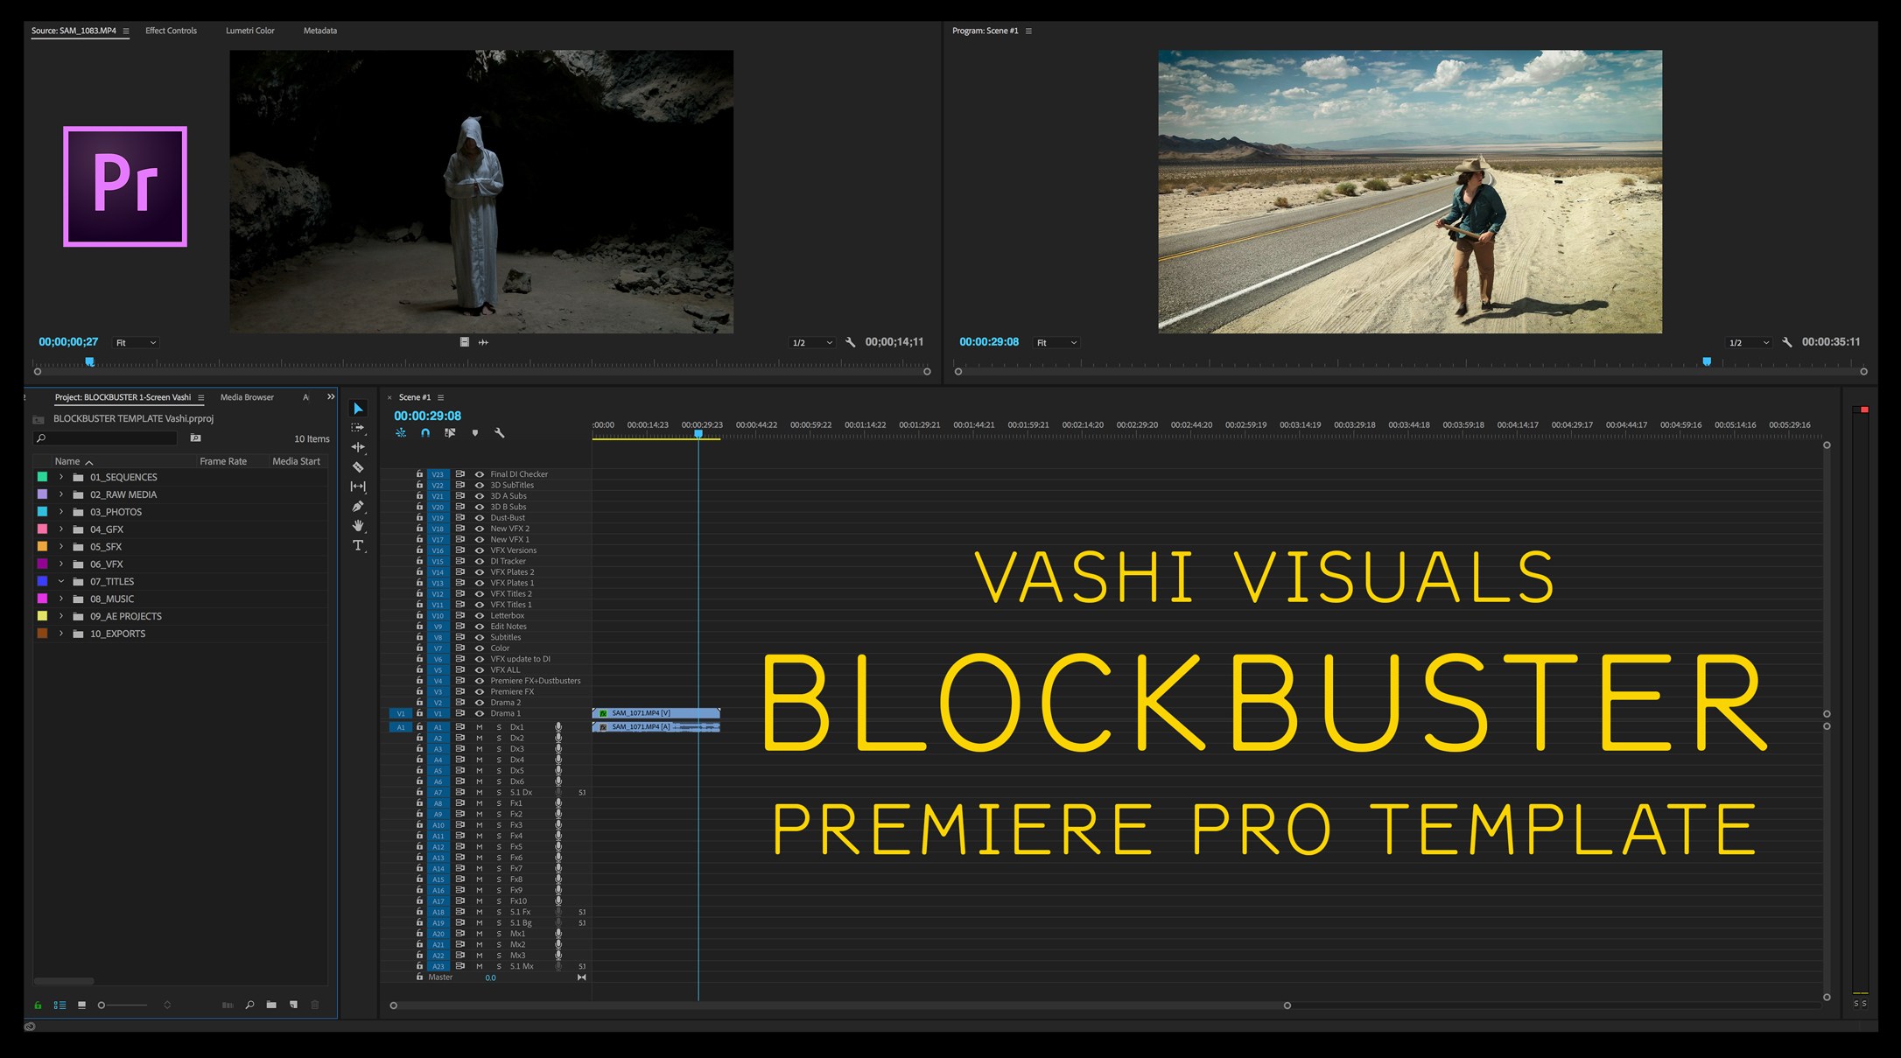Select the Type tool
This screenshot has width=1901, height=1058.
358,545
